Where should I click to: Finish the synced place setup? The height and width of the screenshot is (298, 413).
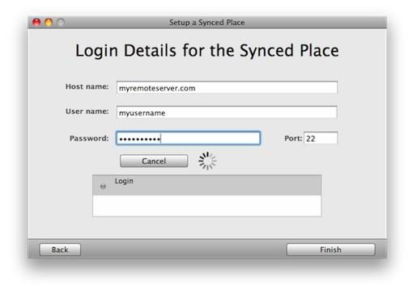tap(330, 250)
